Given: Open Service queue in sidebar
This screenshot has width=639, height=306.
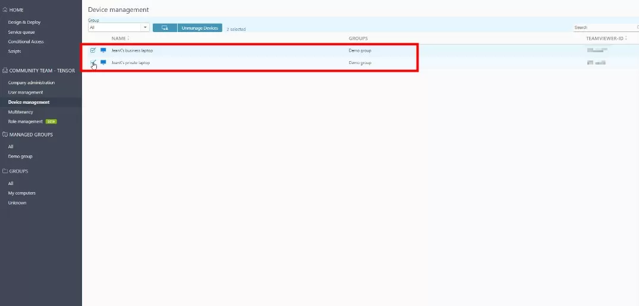Looking at the screenshot, I should coord(21,32).
